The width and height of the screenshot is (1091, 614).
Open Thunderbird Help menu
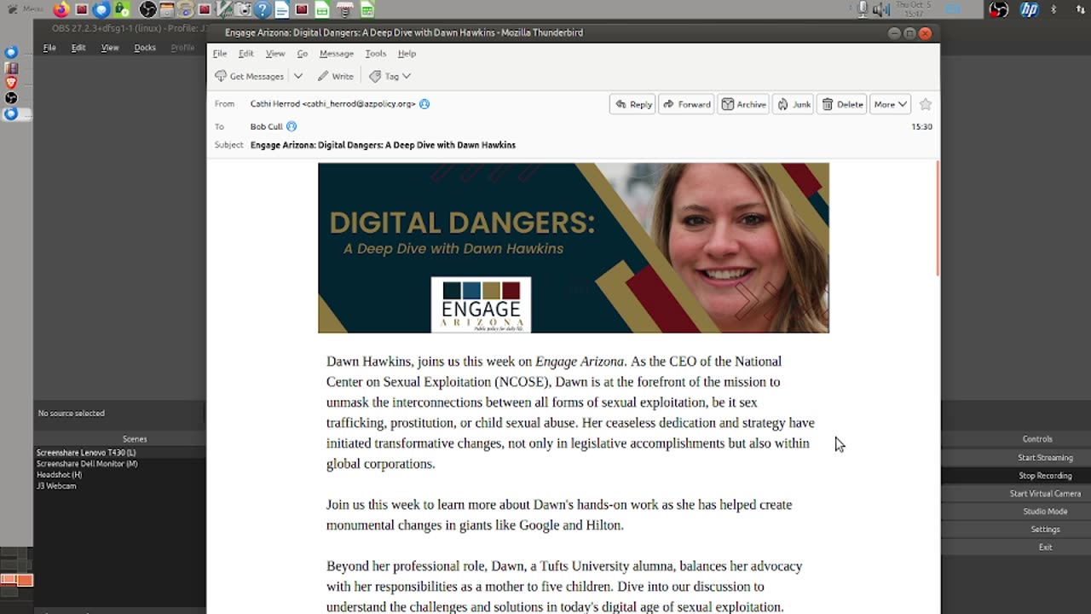point(407,54)
